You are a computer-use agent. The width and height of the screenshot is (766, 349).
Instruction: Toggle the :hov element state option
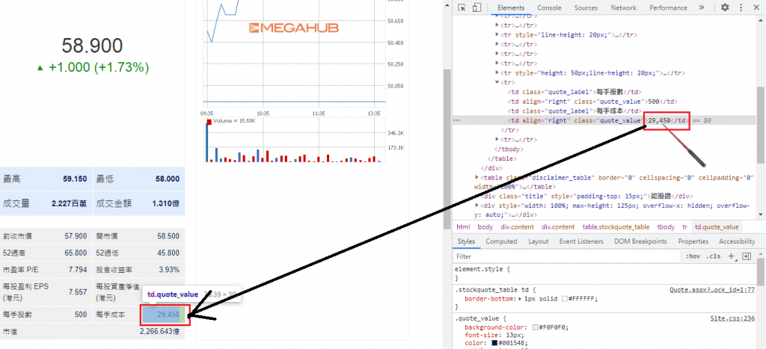click(693, 256)
